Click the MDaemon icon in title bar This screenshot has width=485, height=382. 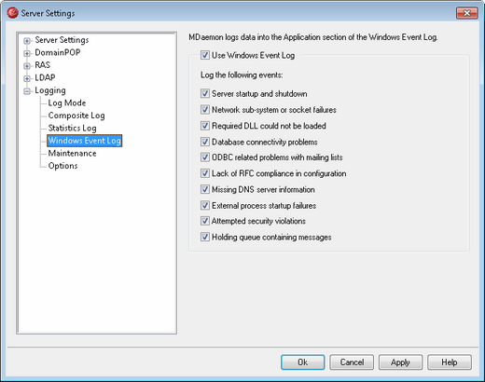point(12,13)
